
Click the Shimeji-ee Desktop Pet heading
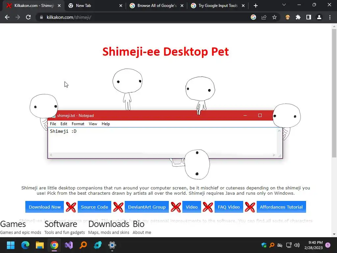tap(166, 52)
